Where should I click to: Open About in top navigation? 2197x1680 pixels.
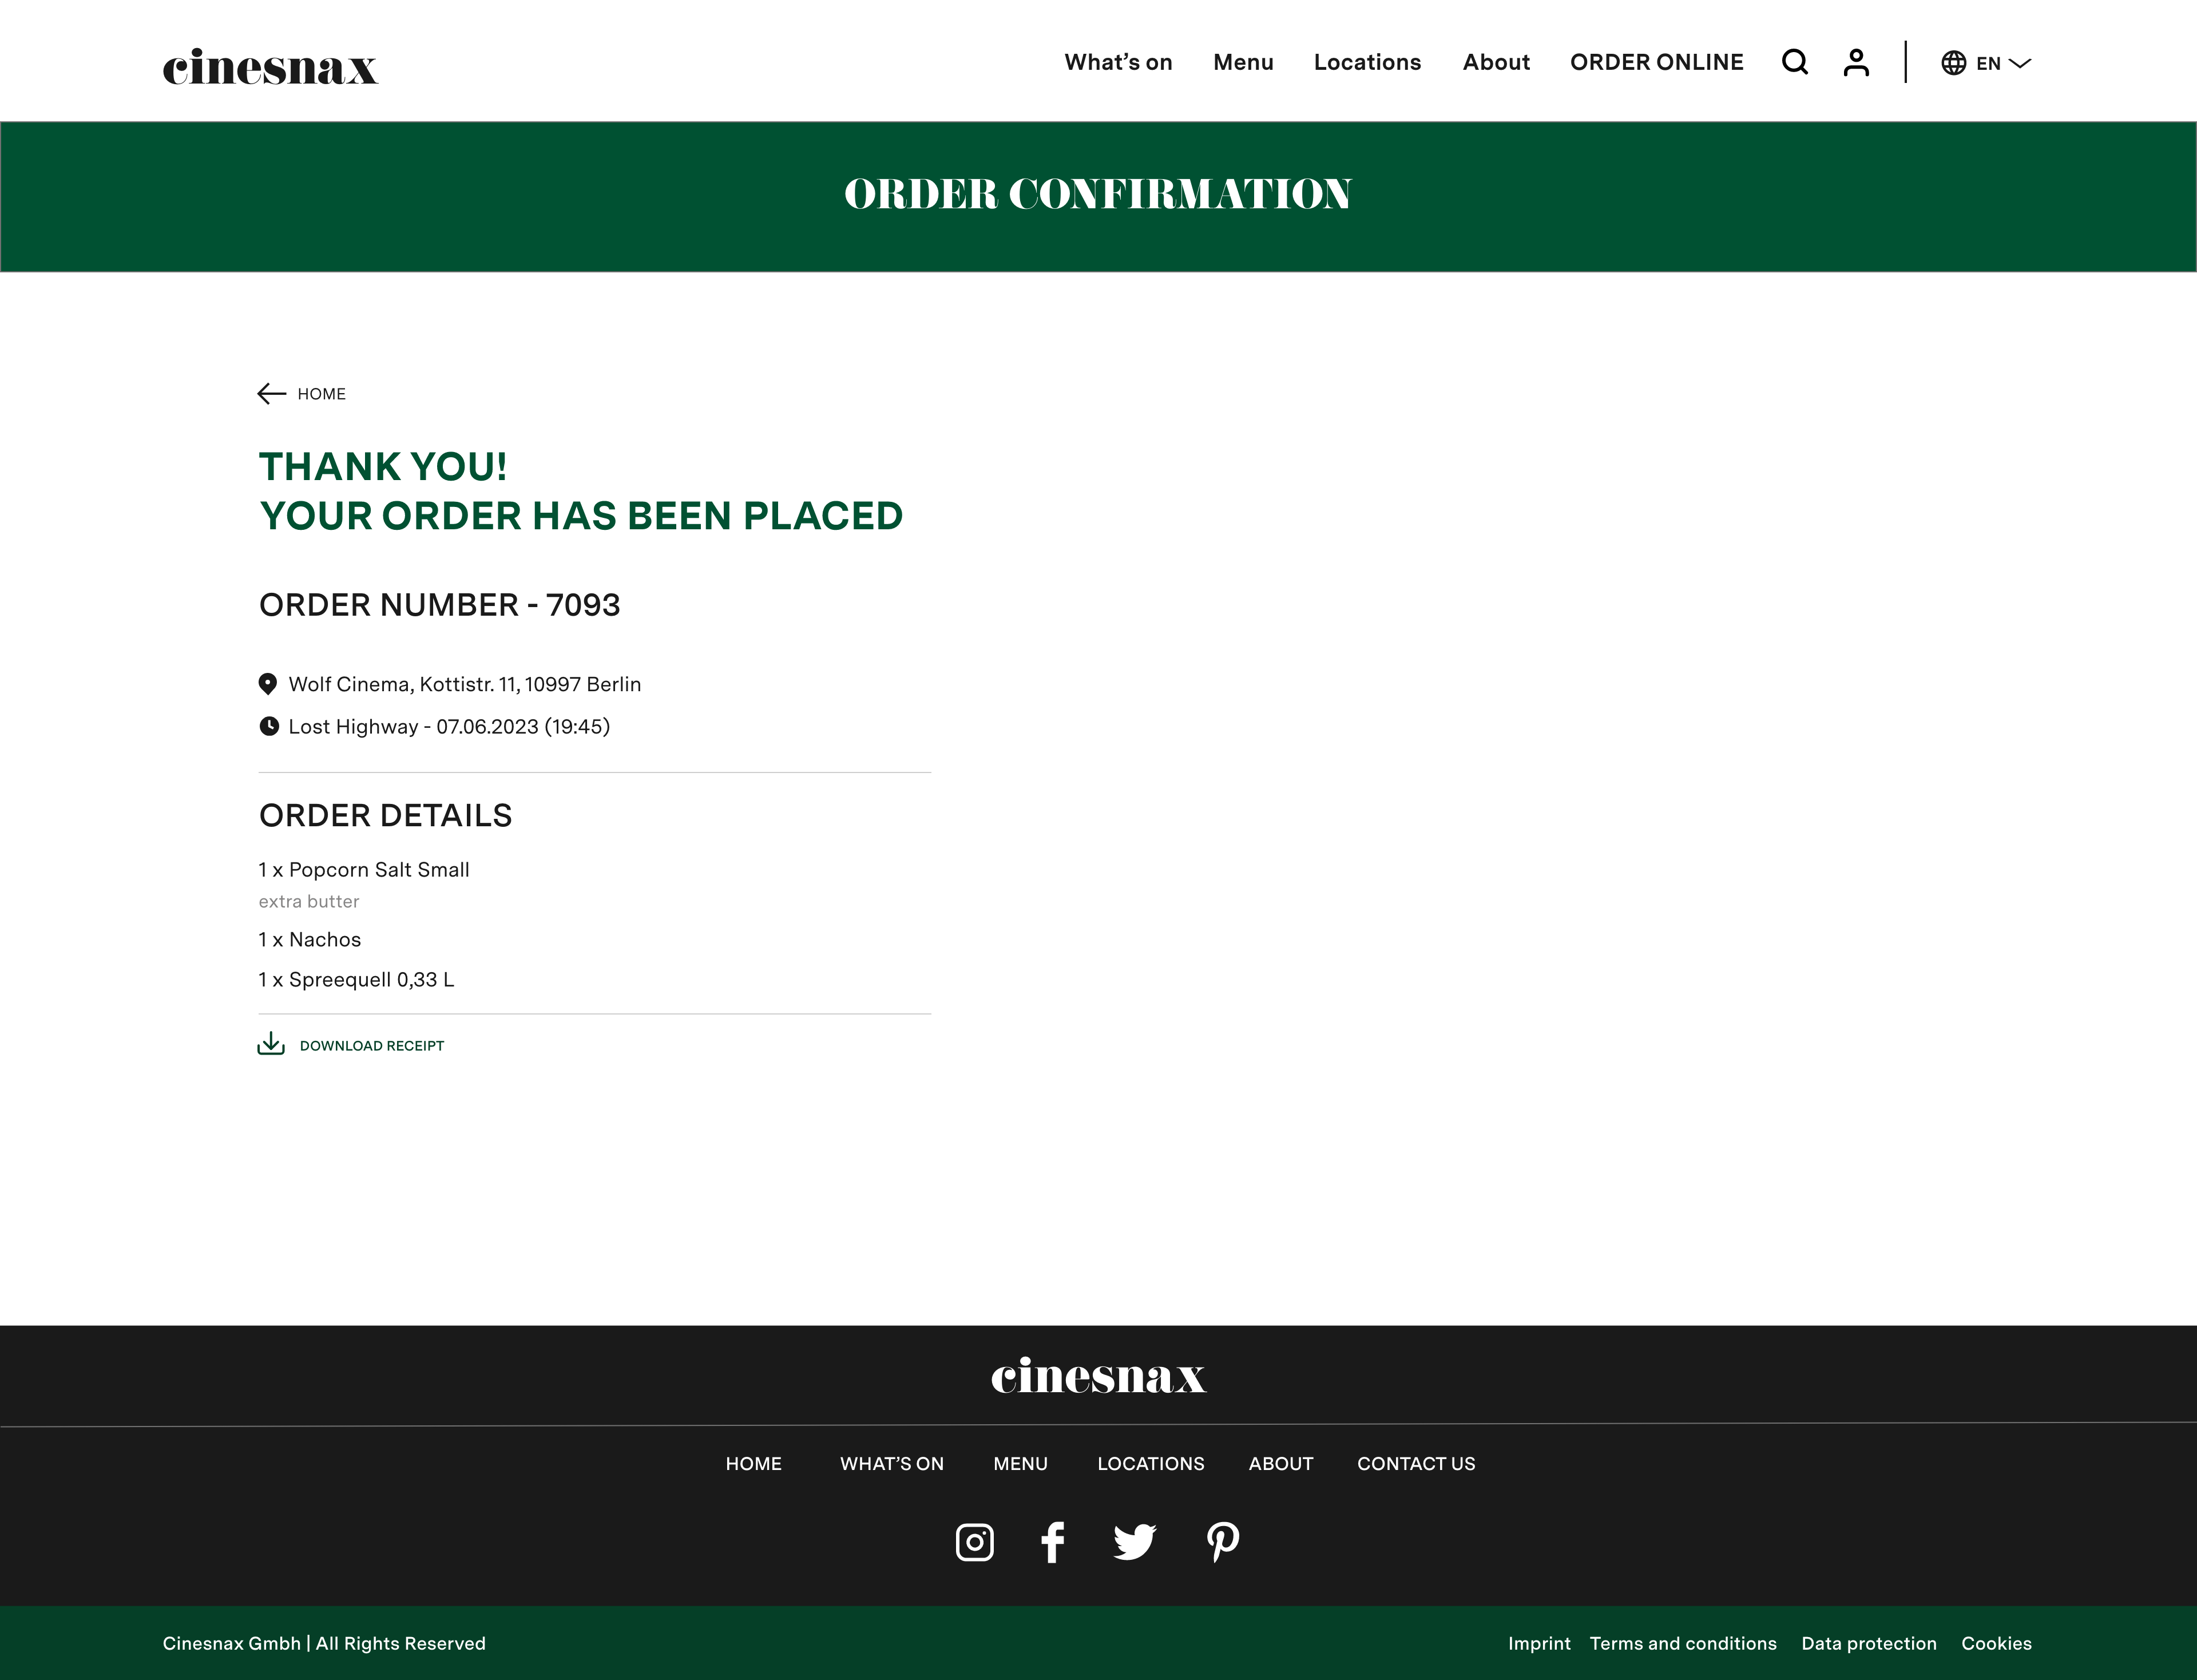pos(1496,62)
